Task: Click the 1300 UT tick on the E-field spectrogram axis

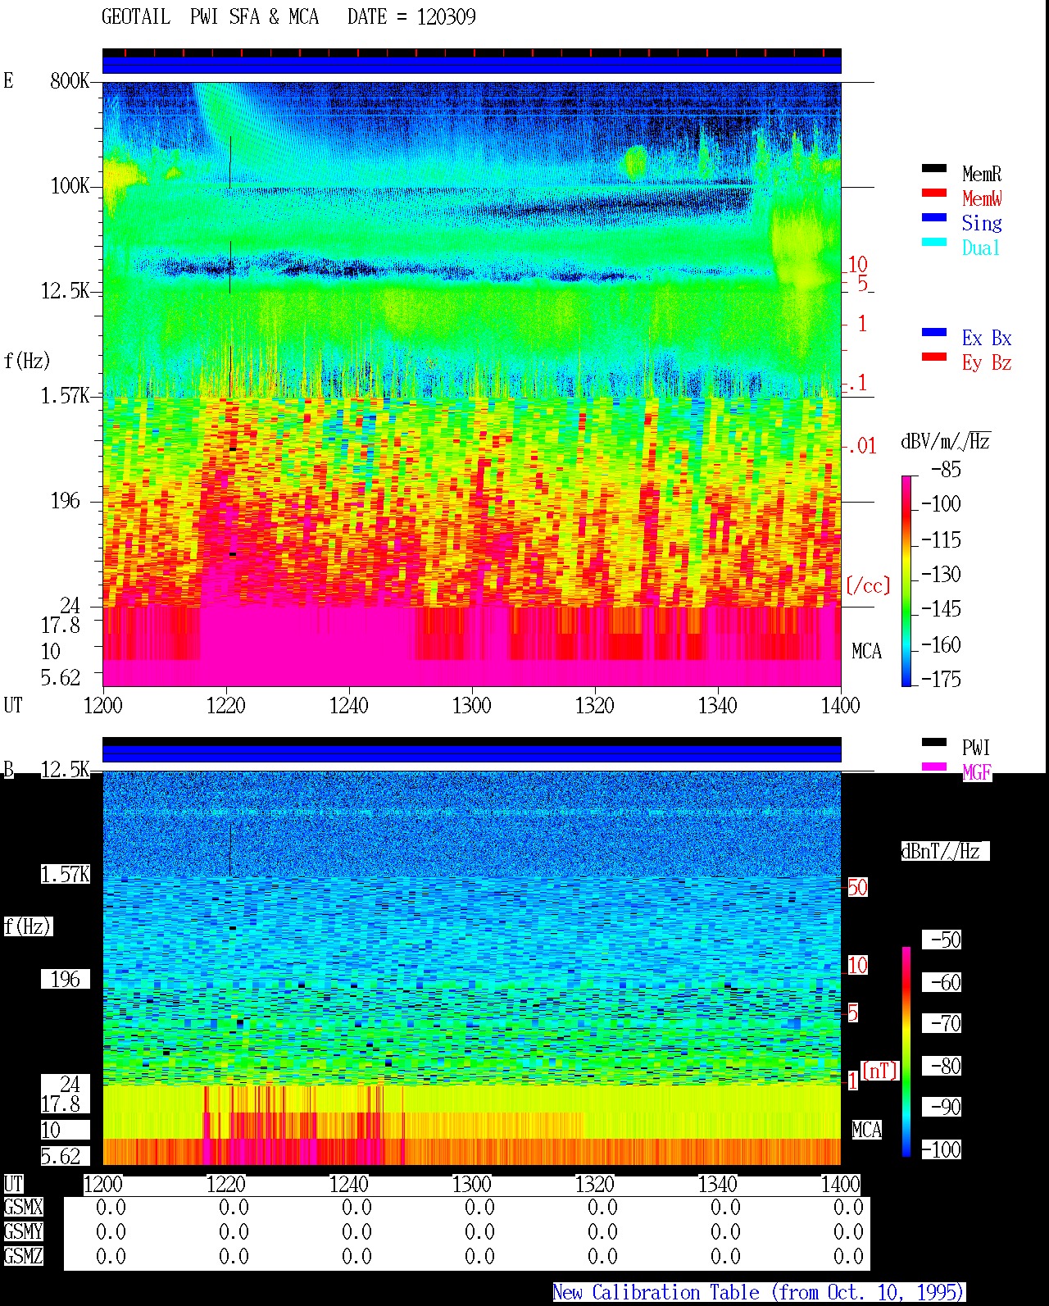Action: tap(472, 705)
